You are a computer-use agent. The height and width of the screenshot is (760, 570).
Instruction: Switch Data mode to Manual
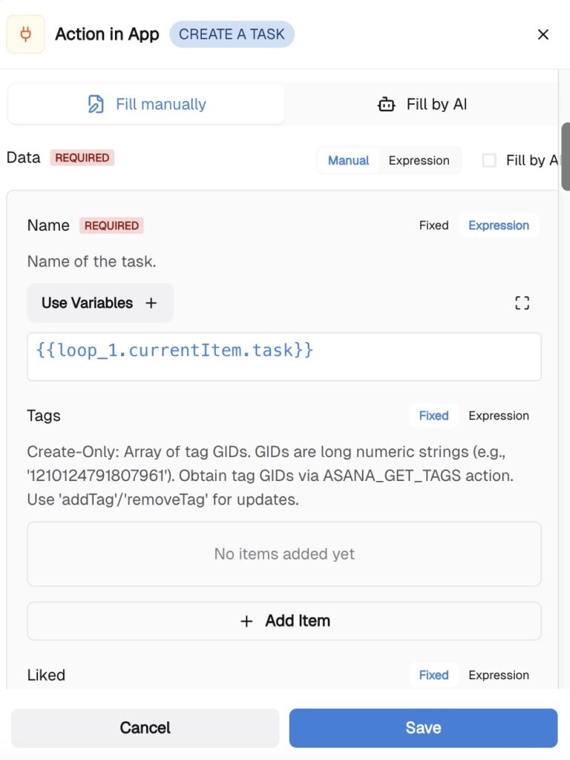coord(348,160)
